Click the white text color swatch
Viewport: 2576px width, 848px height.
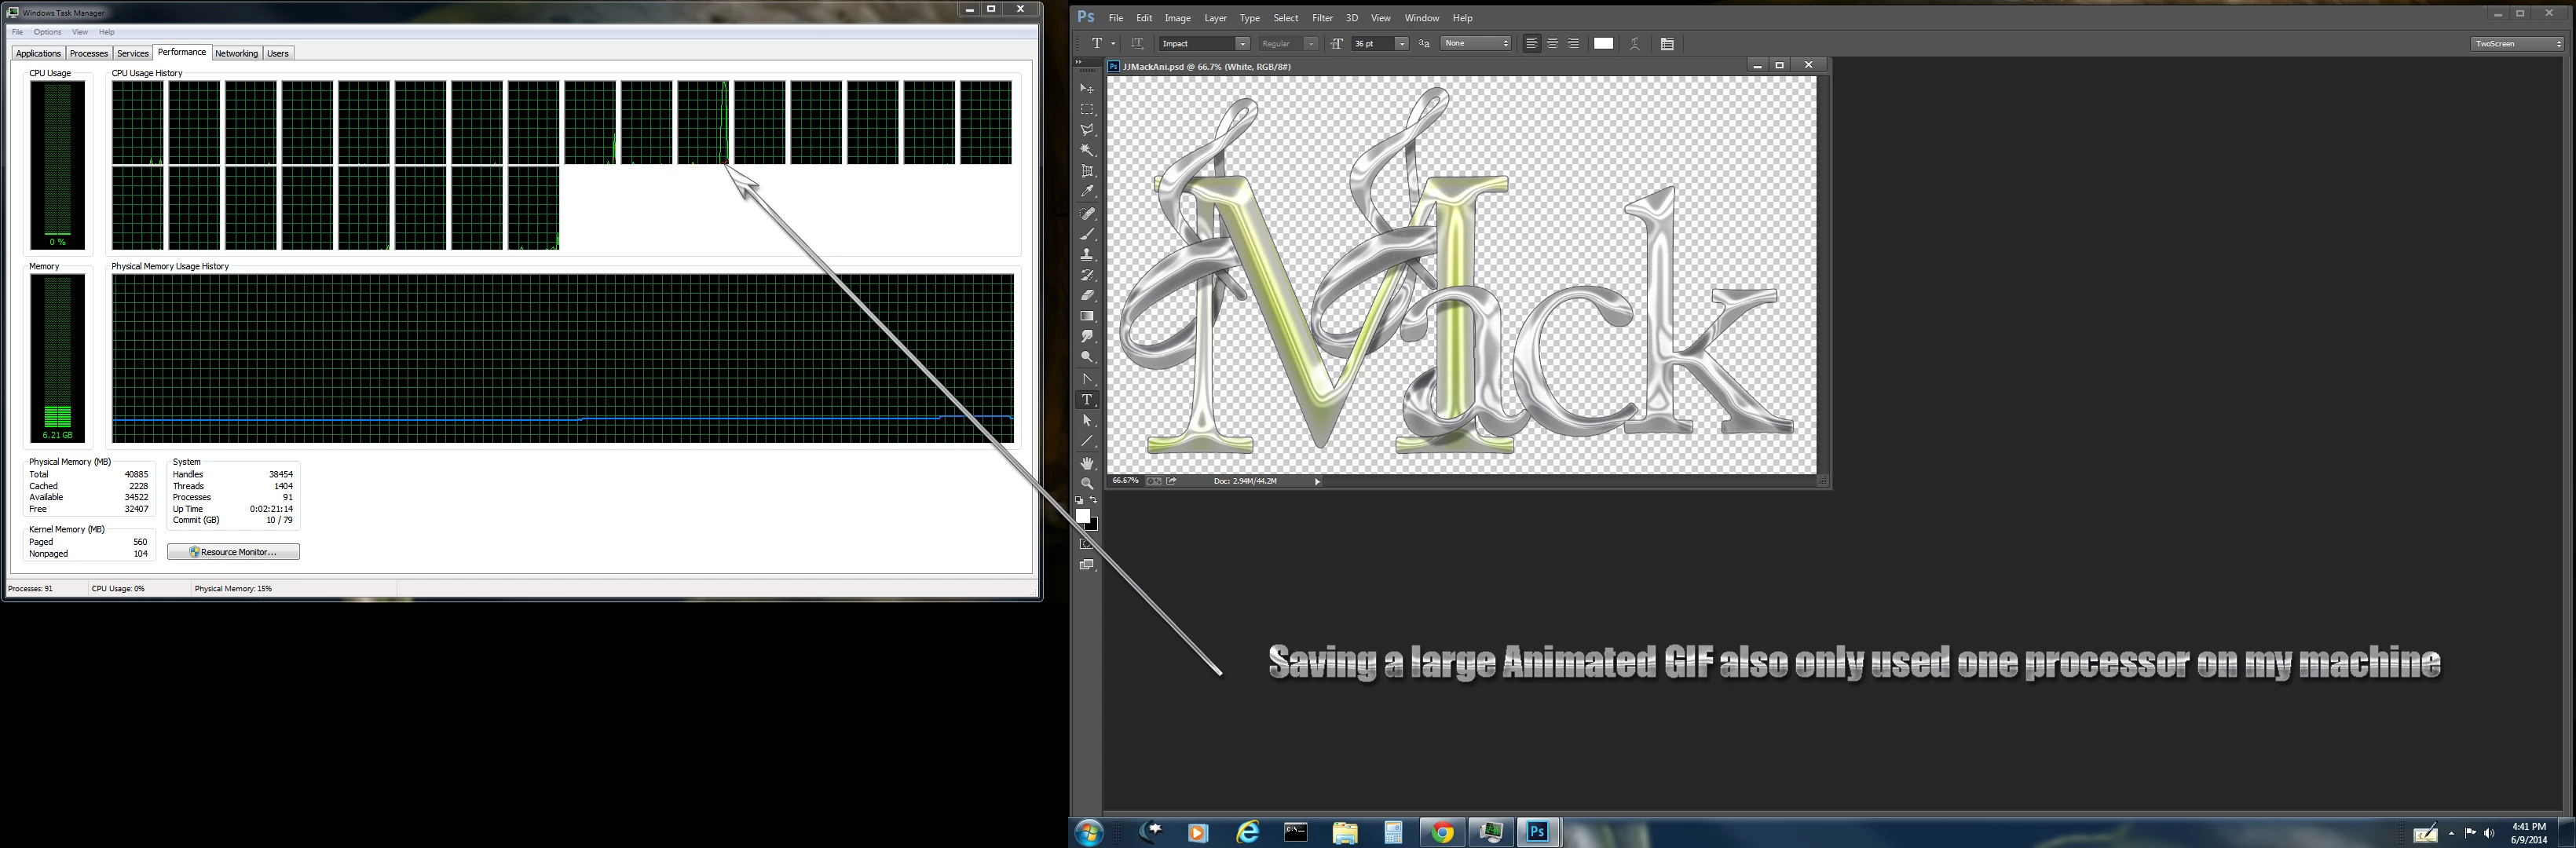(1603, 44)
